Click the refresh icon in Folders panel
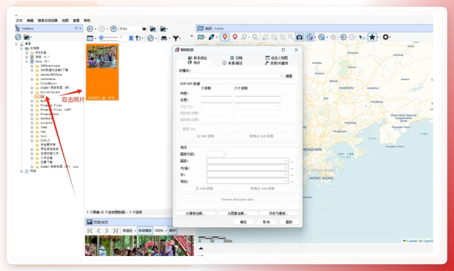This screenshot has height=271, width=454. tap(18, 37)
